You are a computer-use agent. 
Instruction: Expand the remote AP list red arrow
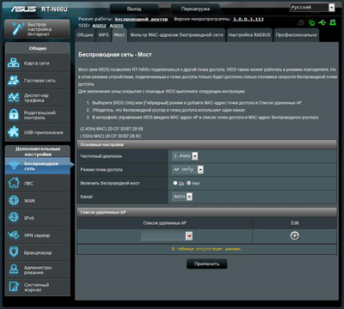[189, 236]
